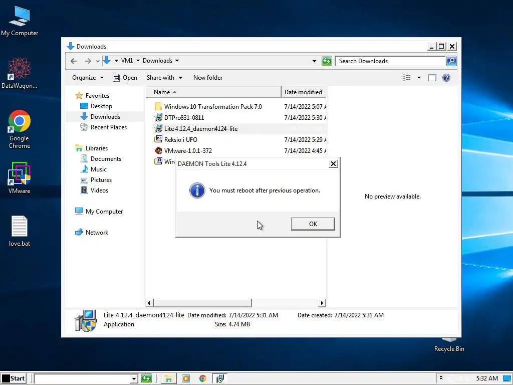Open My Computer in navigation pane

coord(104,212)
